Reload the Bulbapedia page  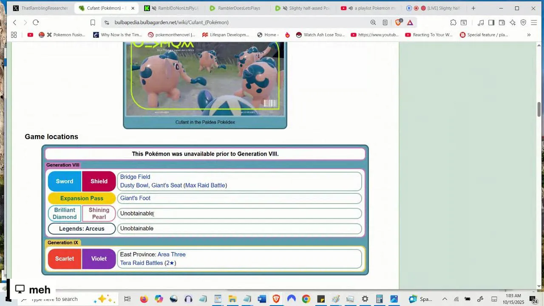coord(36,23)
